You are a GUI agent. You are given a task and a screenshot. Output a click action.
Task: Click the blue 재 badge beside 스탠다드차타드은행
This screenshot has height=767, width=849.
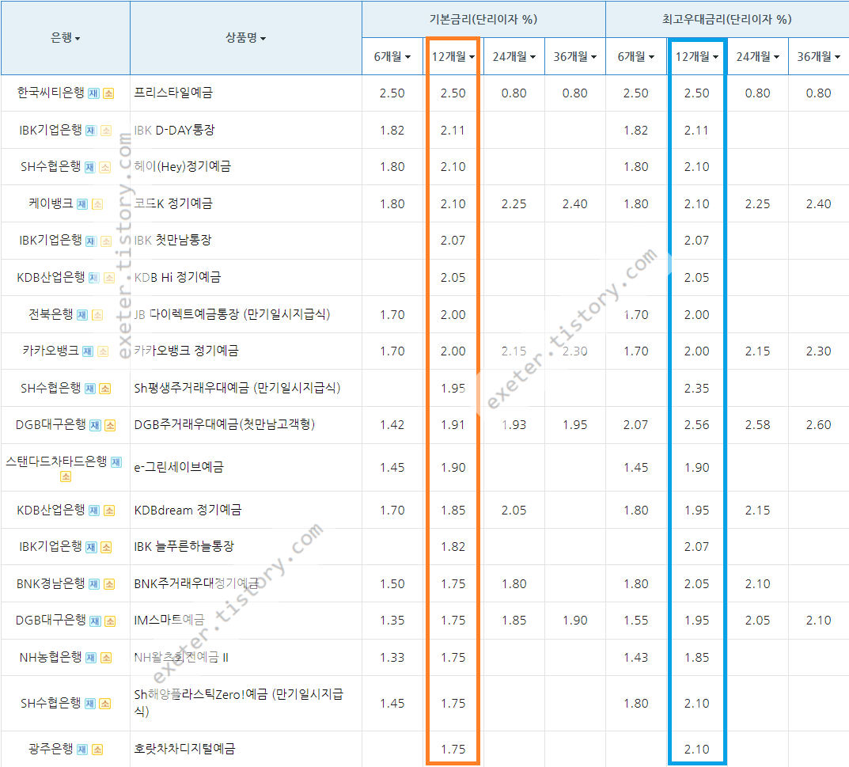click(116, 462)
